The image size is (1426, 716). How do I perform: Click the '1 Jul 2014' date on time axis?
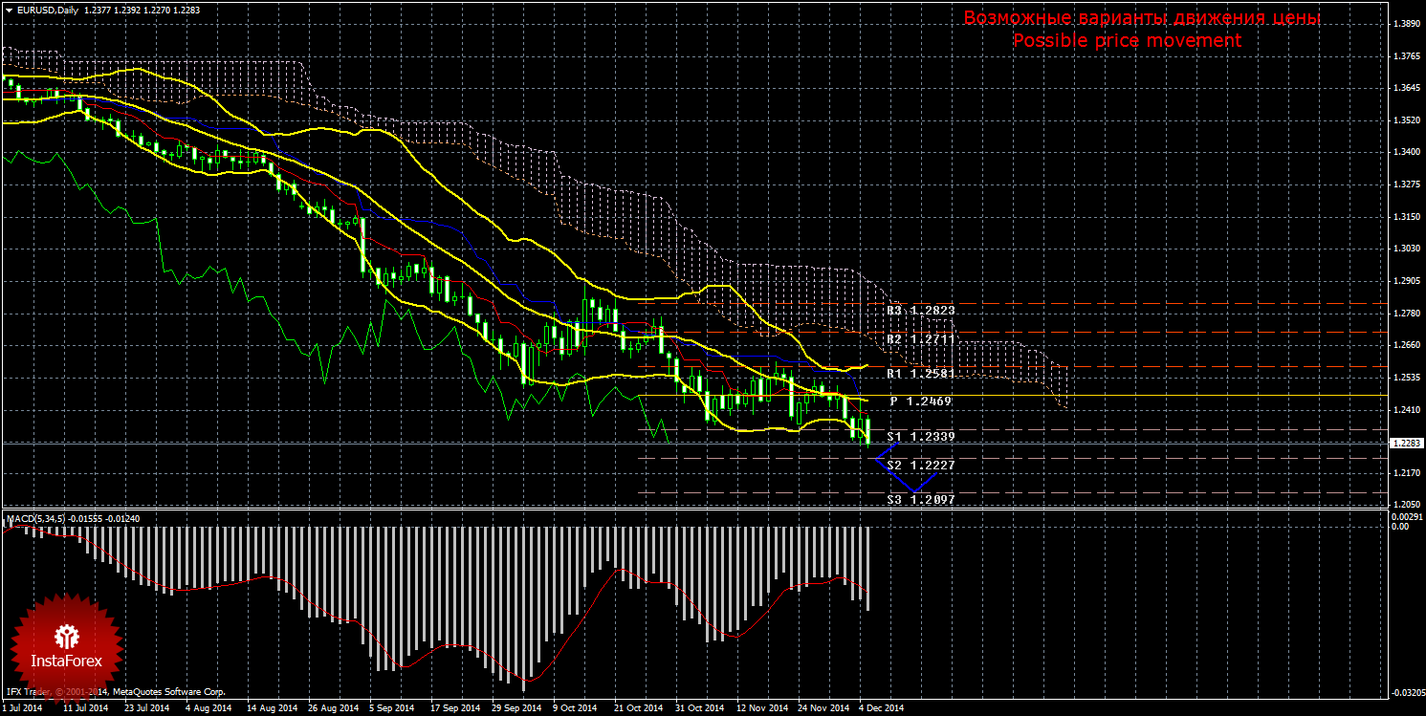(x=23, y=708)
